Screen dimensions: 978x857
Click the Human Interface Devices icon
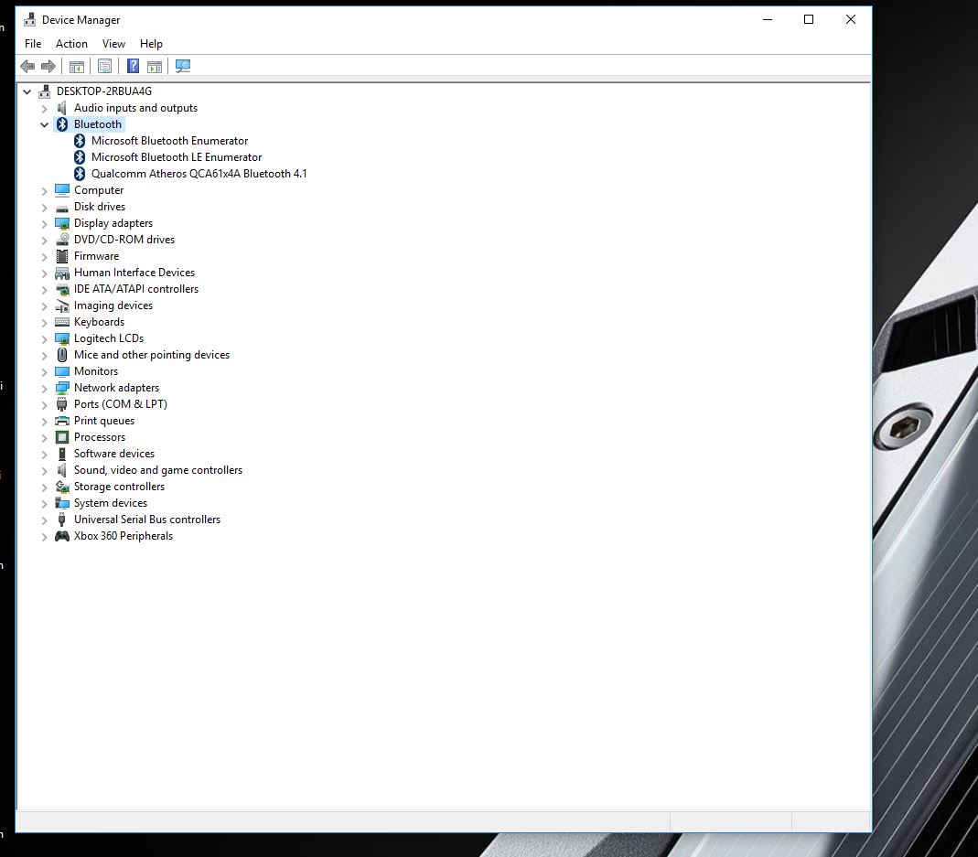[61, 273]
